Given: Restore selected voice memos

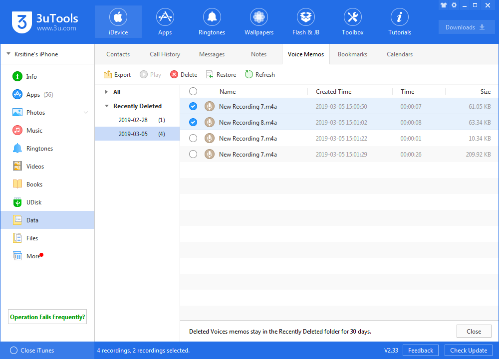Looking at the screenshot, I should 221,74.
